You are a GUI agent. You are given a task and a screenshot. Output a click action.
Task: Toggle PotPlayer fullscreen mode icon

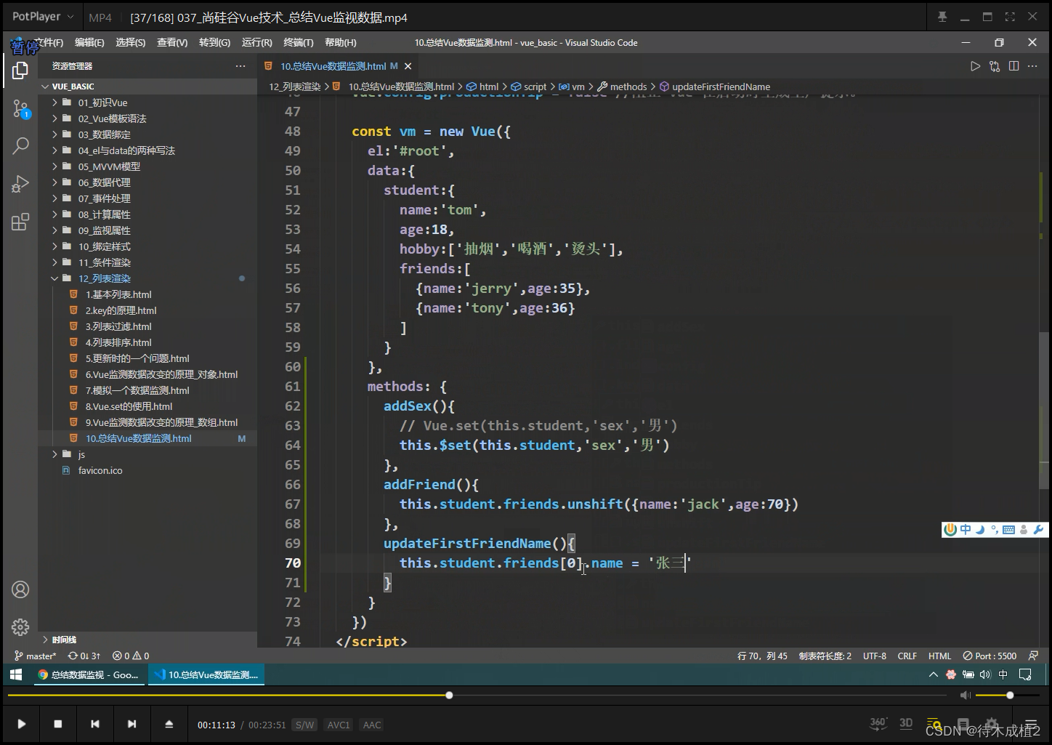tap(1010, 17)
